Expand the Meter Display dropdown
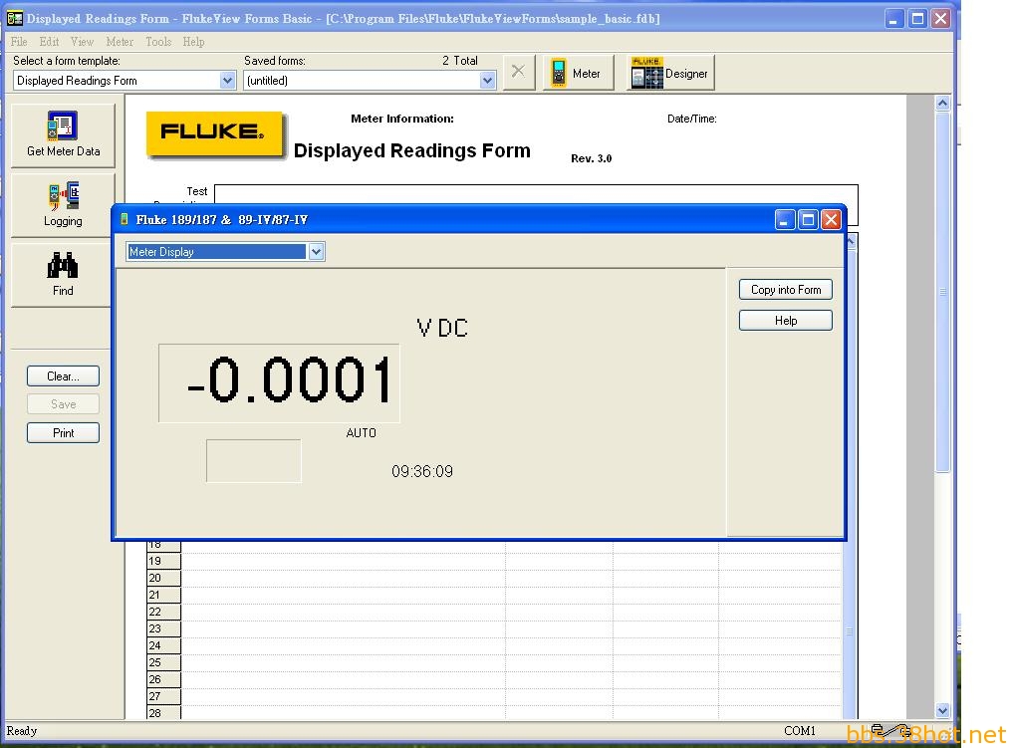 (316, 252)
